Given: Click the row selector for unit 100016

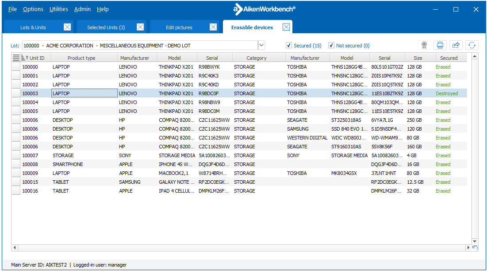Looking at the screenshot, I should [16, 191].
